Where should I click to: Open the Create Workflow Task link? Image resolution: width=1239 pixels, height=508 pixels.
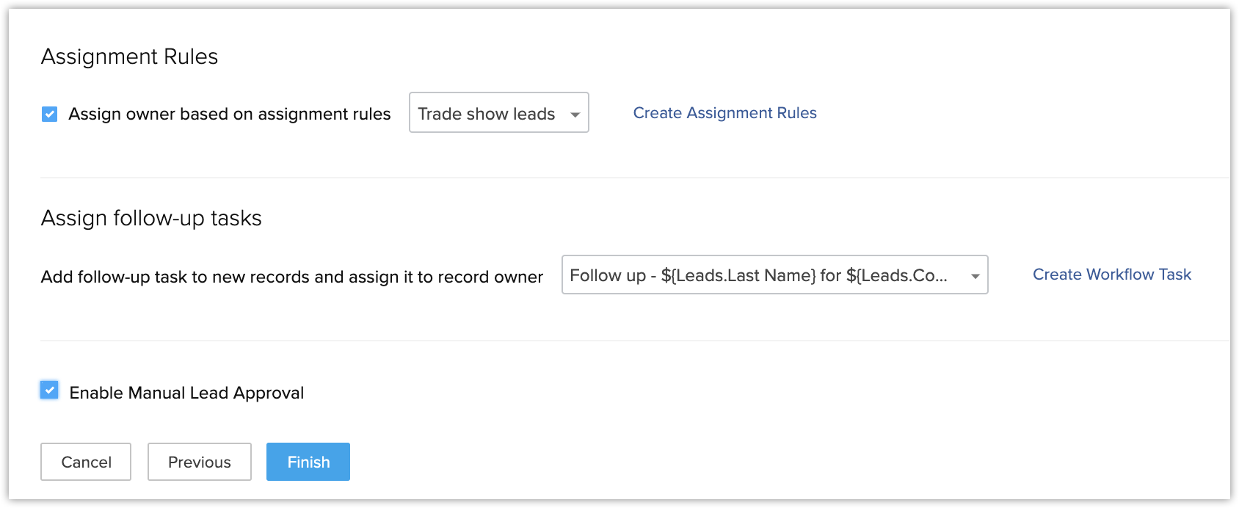click(1111, 275)
